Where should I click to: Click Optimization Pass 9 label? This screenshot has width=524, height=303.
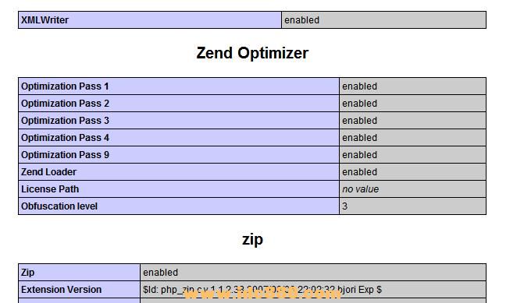pyautogui.click(x=65, y=155)
